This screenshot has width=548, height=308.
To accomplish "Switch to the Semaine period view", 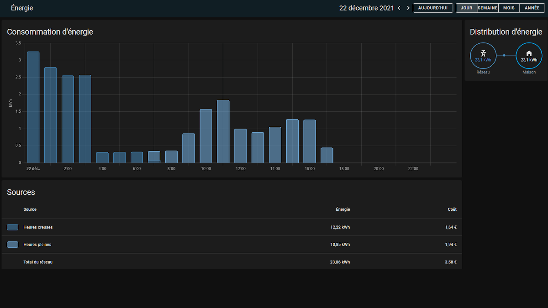I will click(488, 8).
